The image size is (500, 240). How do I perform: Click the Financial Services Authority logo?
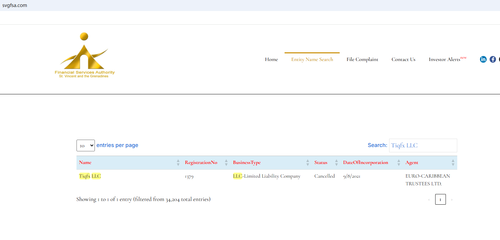click(x=85, y=55)
